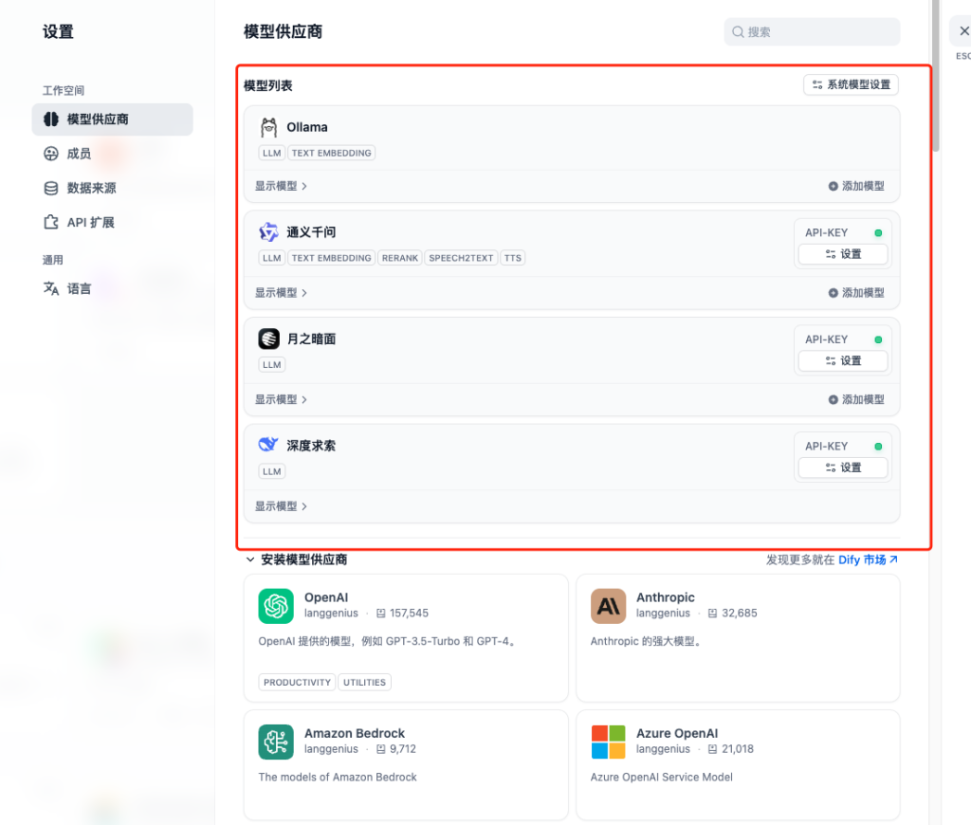
Task: Click the SPEECH2TEXT tag of 通义千问
Action: click(462, 258)
